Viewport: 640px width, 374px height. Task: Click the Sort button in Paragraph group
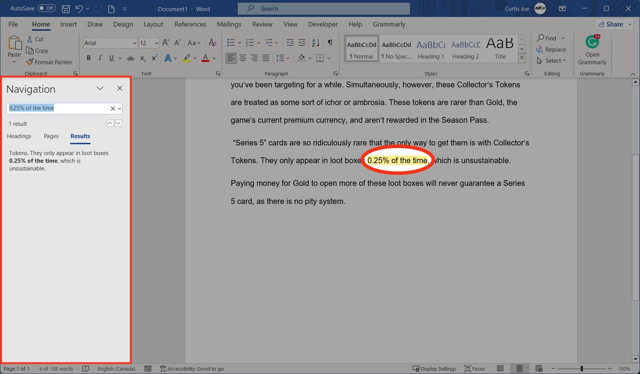tap(315, 42)
